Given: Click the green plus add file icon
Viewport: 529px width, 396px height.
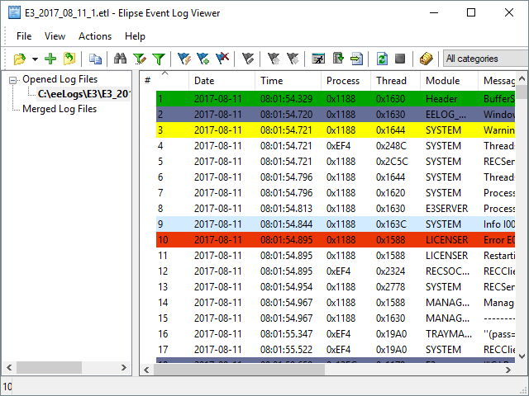Looking at the screenshot, I should [x=50, y=59].
